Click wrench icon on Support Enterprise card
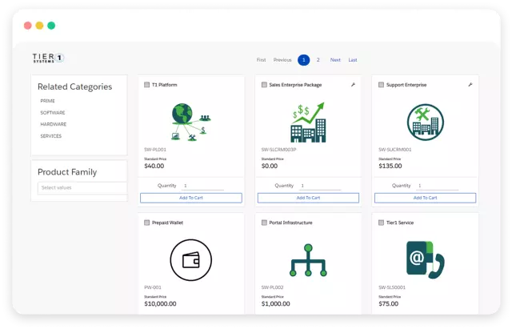The width and height of the screenshot is (512, 329). click(x=470, y=84)
